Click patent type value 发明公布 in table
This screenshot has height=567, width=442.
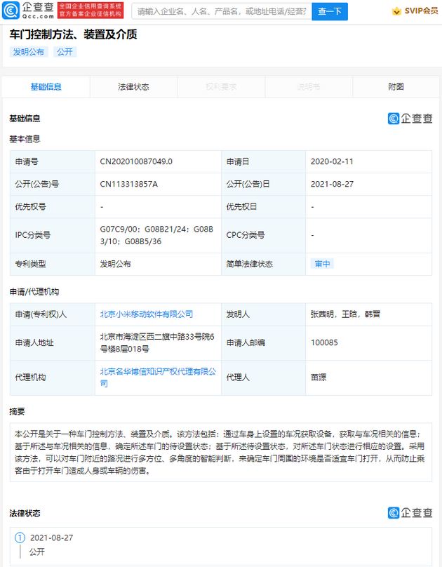coord(115,264)
